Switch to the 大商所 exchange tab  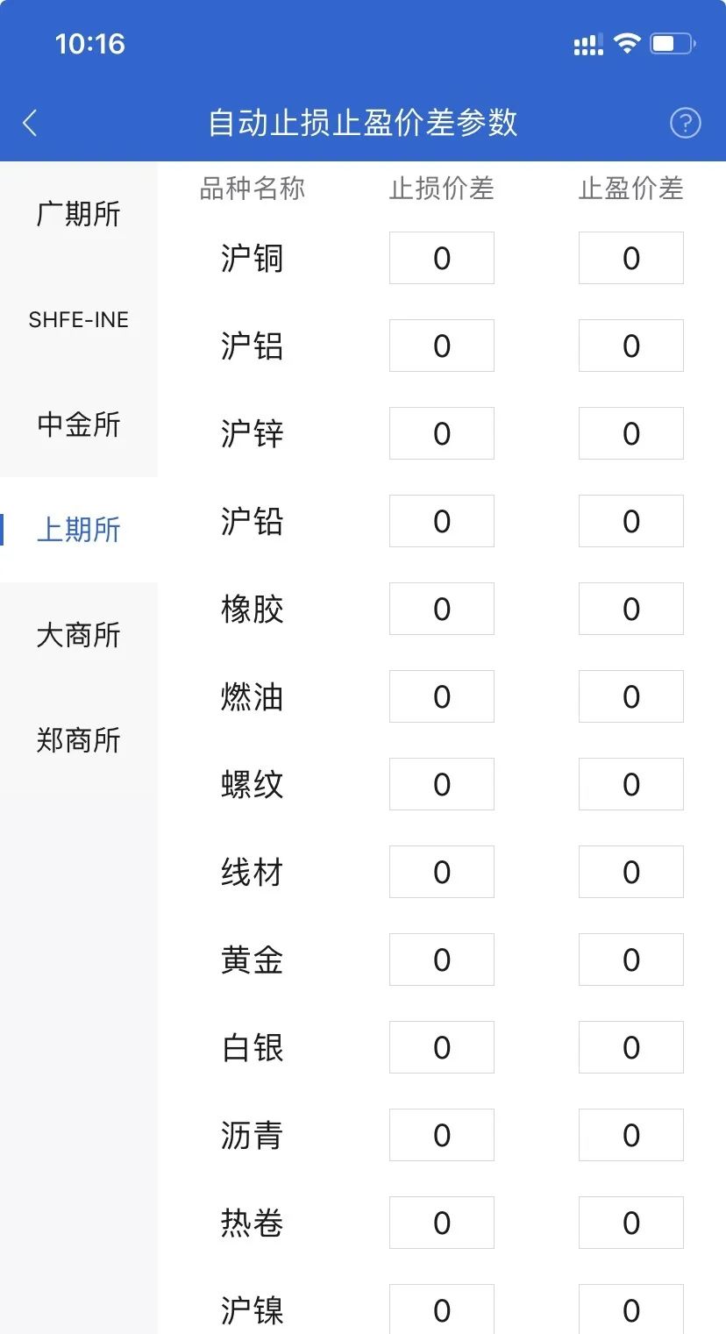(x=79, y=635)
